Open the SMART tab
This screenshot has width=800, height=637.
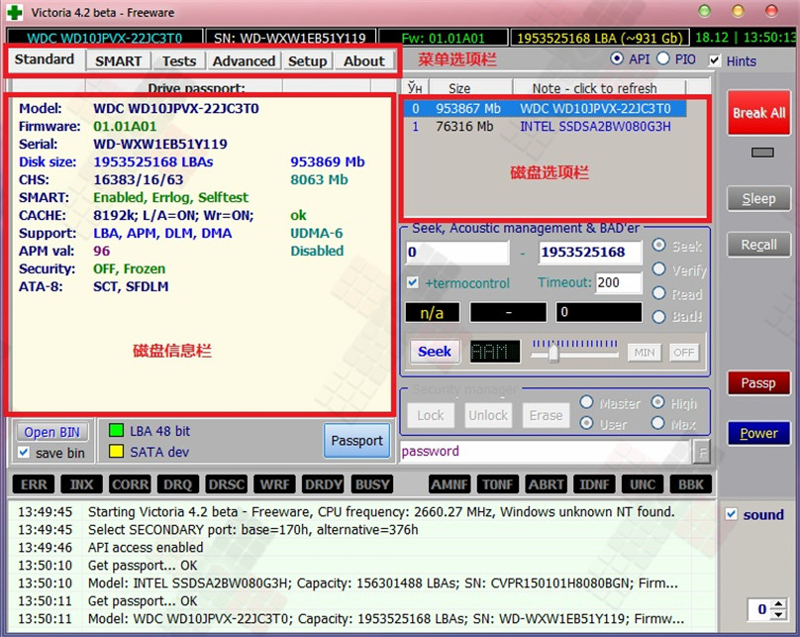click(x=119, y=61)
